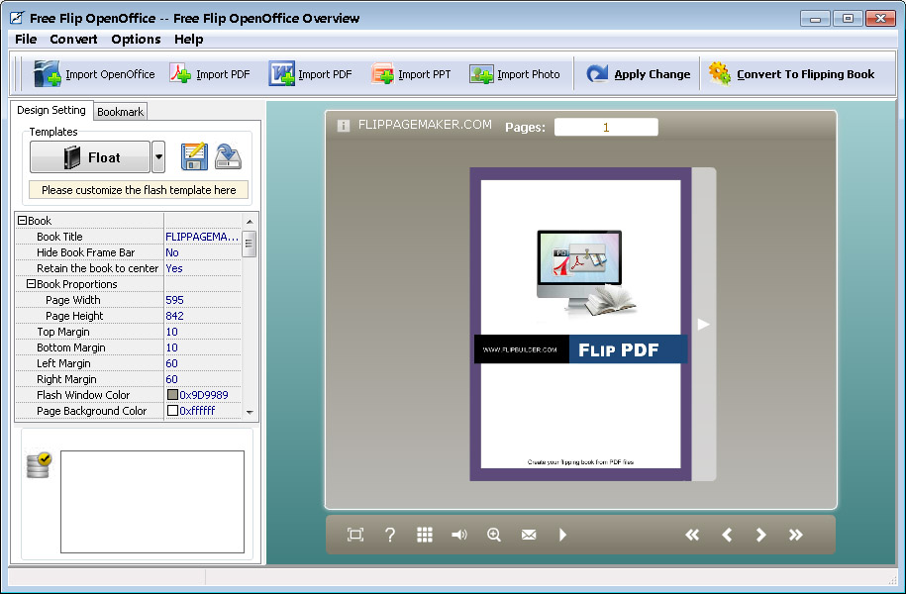Click the Page Background Color property label
Viewport: 906px width, 594px height.
point(91,410)
